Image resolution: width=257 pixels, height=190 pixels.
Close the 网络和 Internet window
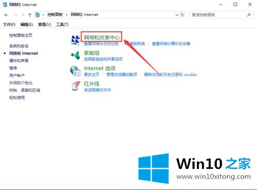pos(250,5)
